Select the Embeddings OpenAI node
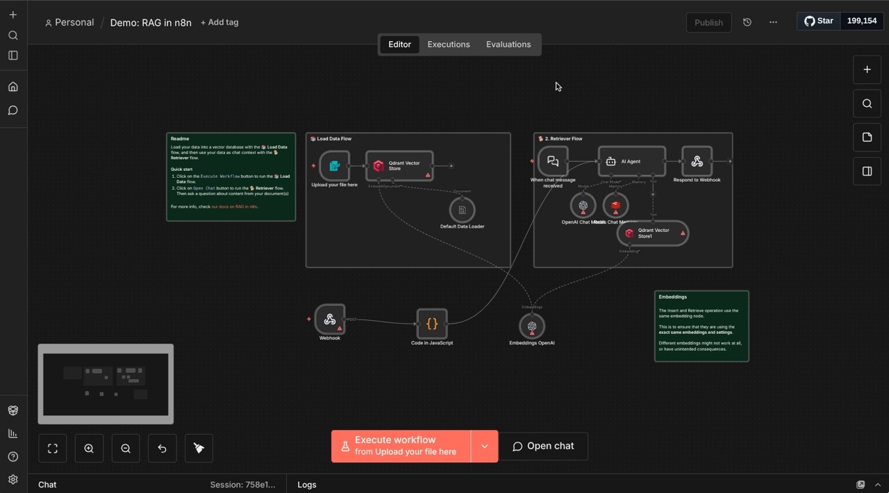Viewport: 889px width, 493px height. (x=532, y=326)
